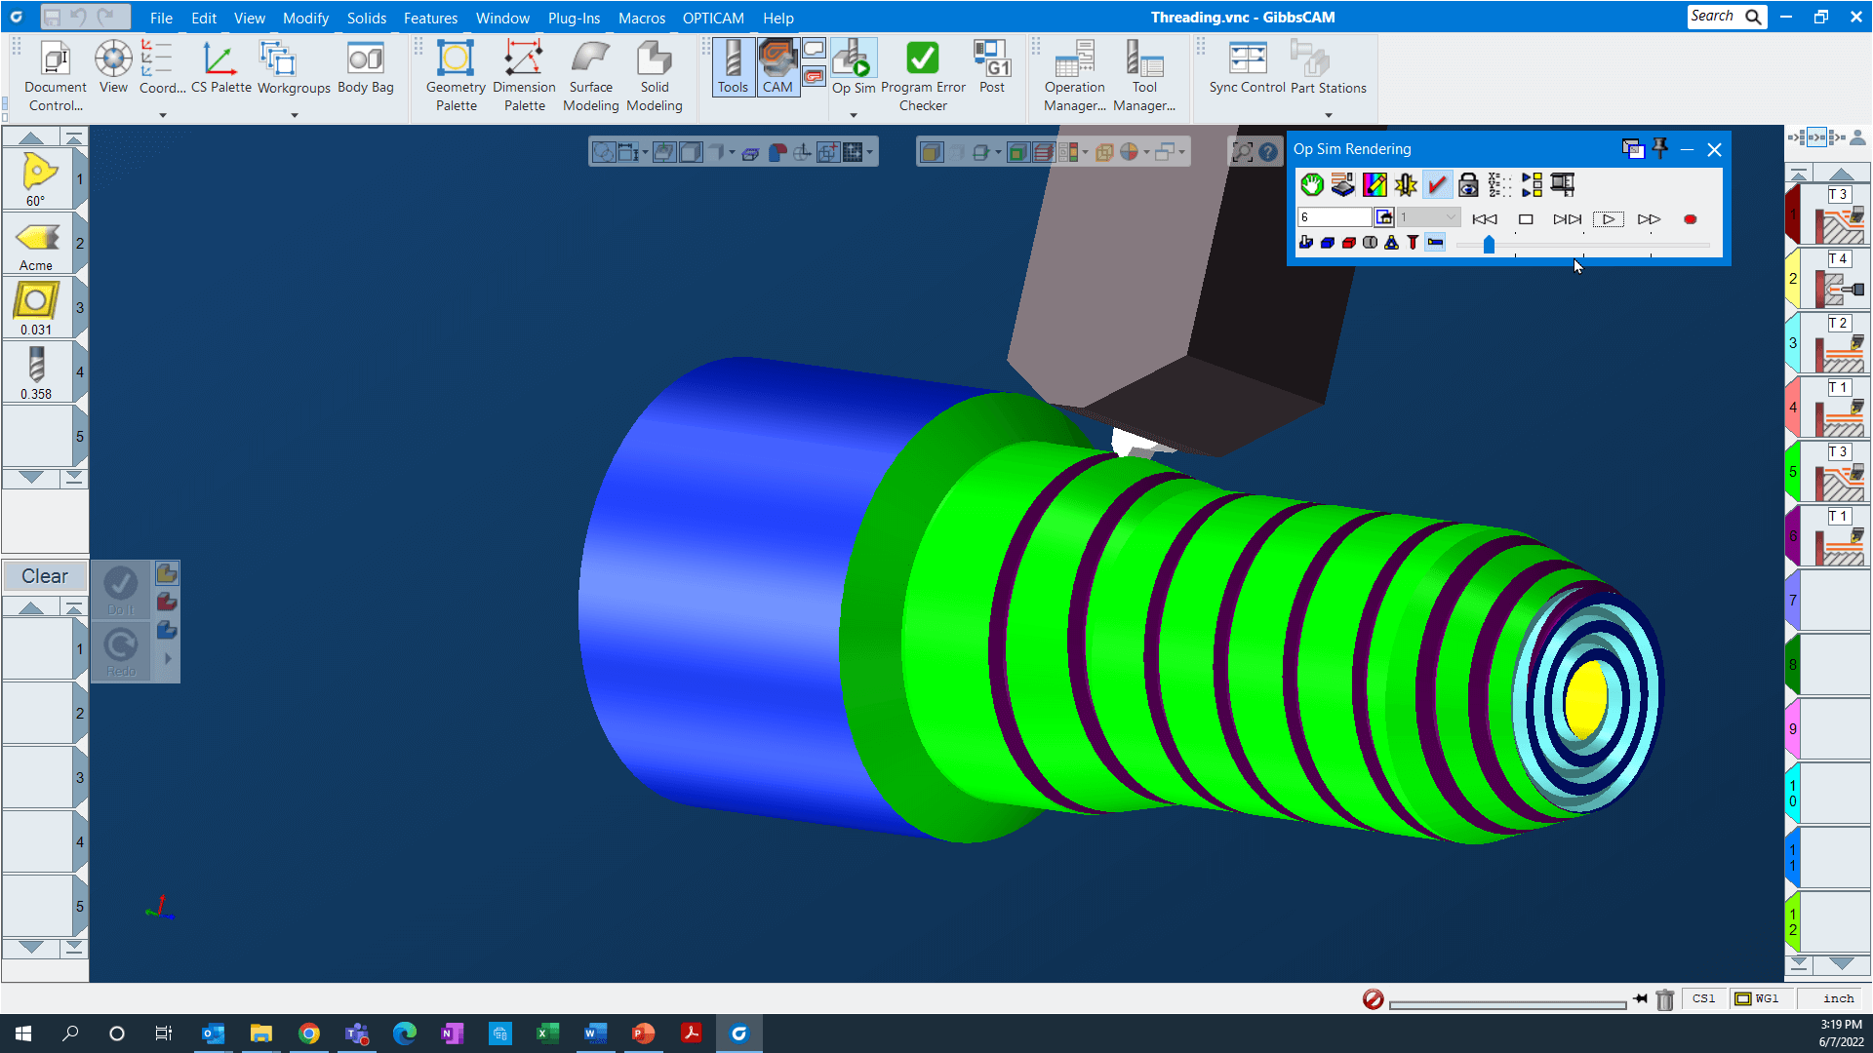Click the Clear button

tap(45, 576)
